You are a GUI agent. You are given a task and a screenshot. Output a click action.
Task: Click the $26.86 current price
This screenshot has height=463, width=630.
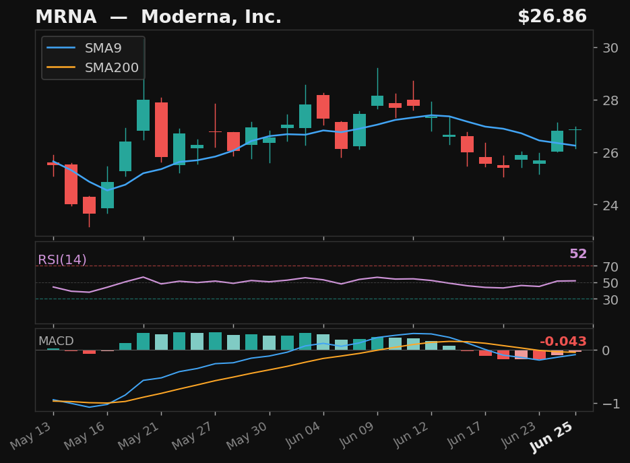552,16
